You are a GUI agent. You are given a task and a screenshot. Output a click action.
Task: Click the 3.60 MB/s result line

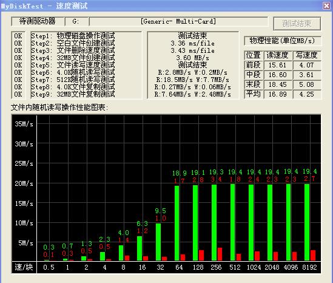click(192, 58)
